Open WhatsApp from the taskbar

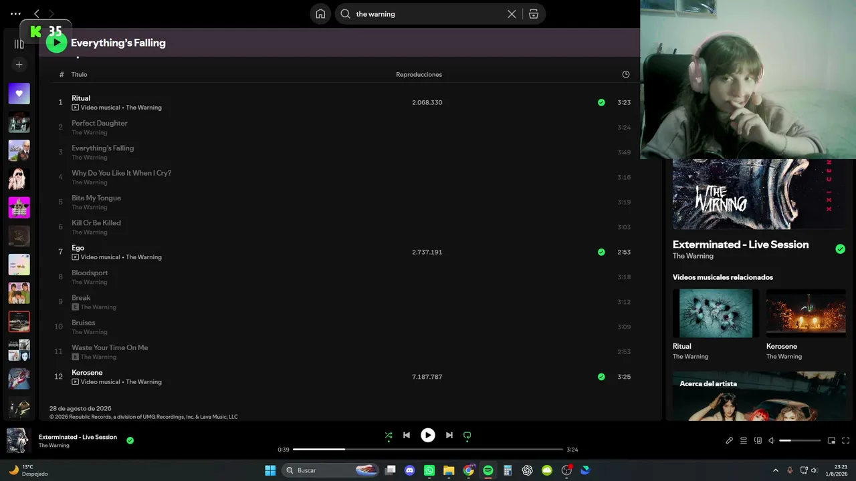429,470
